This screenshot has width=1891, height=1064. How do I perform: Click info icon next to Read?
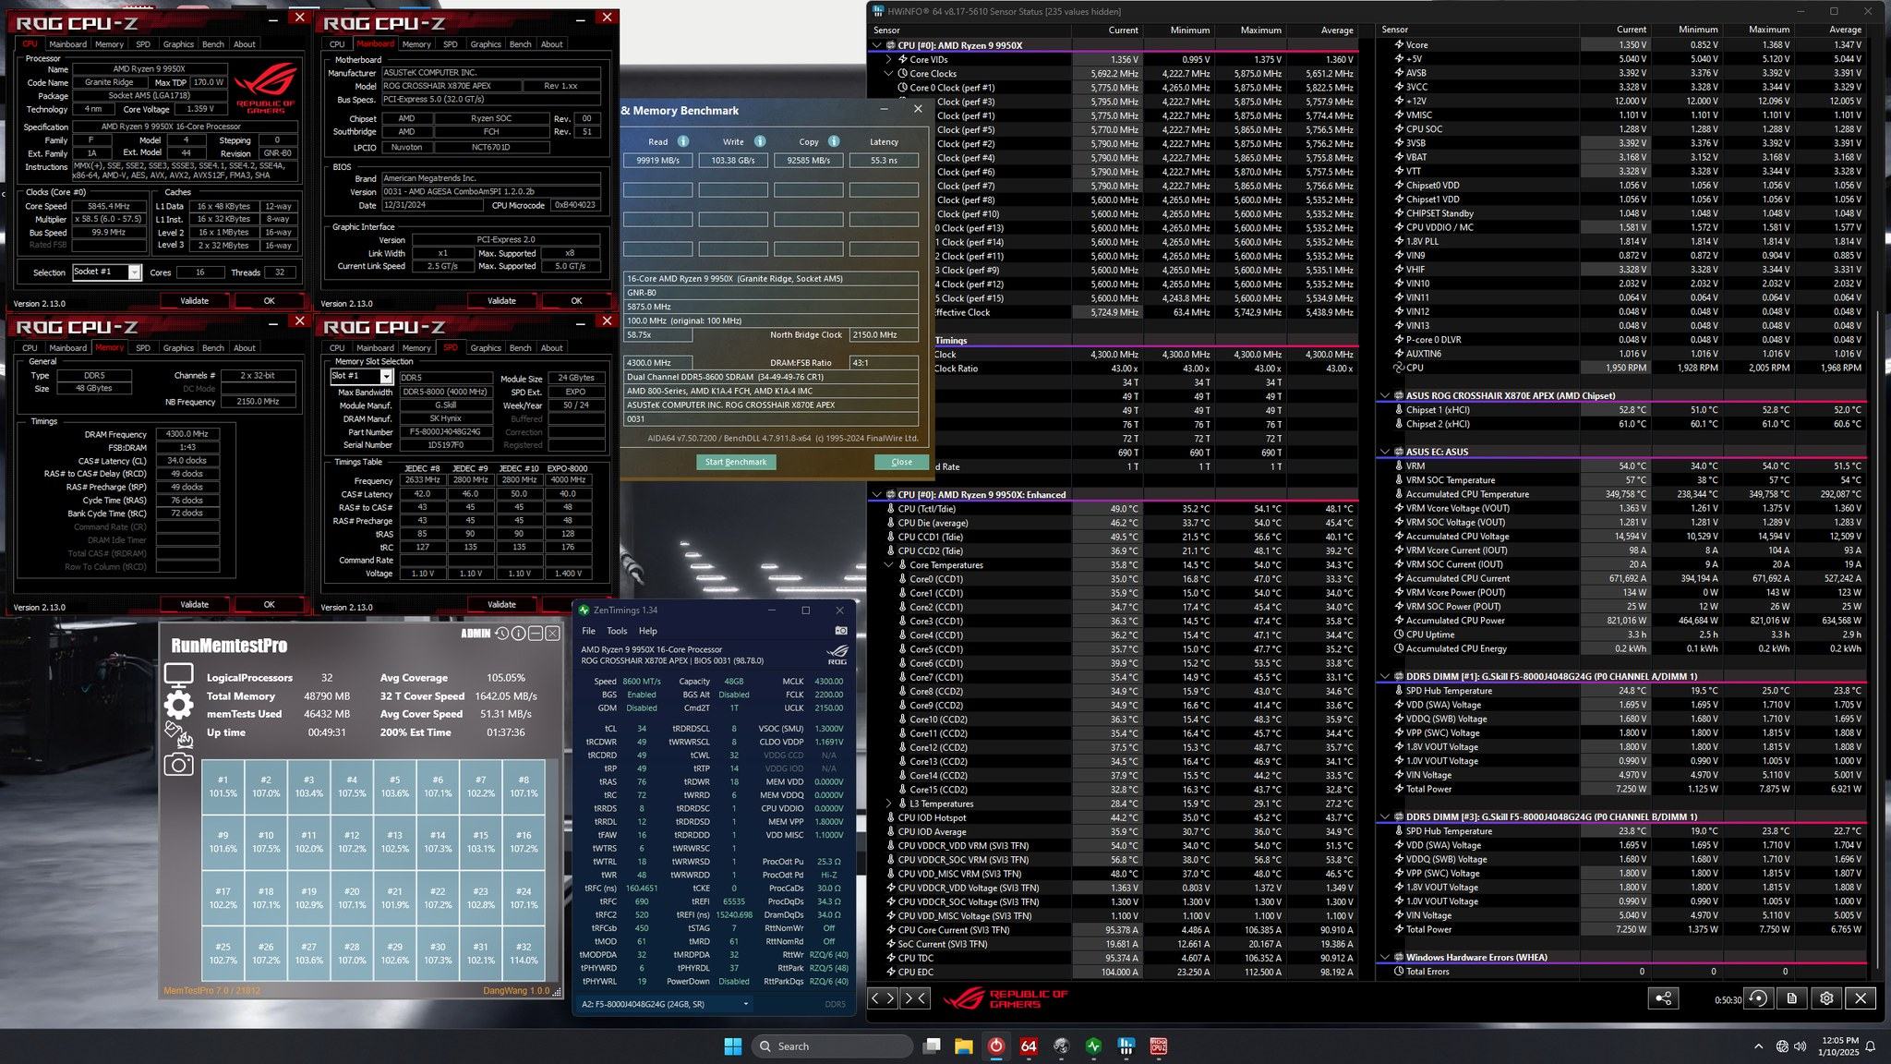click(x=683, y=141)
